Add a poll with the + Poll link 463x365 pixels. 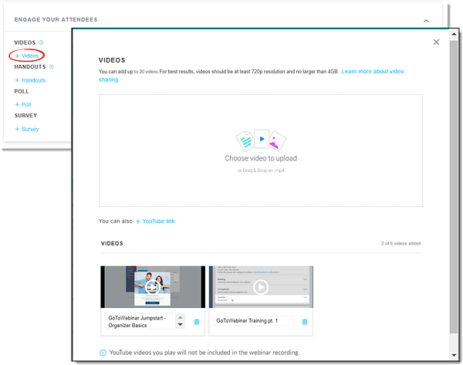(x=23, y=104)
